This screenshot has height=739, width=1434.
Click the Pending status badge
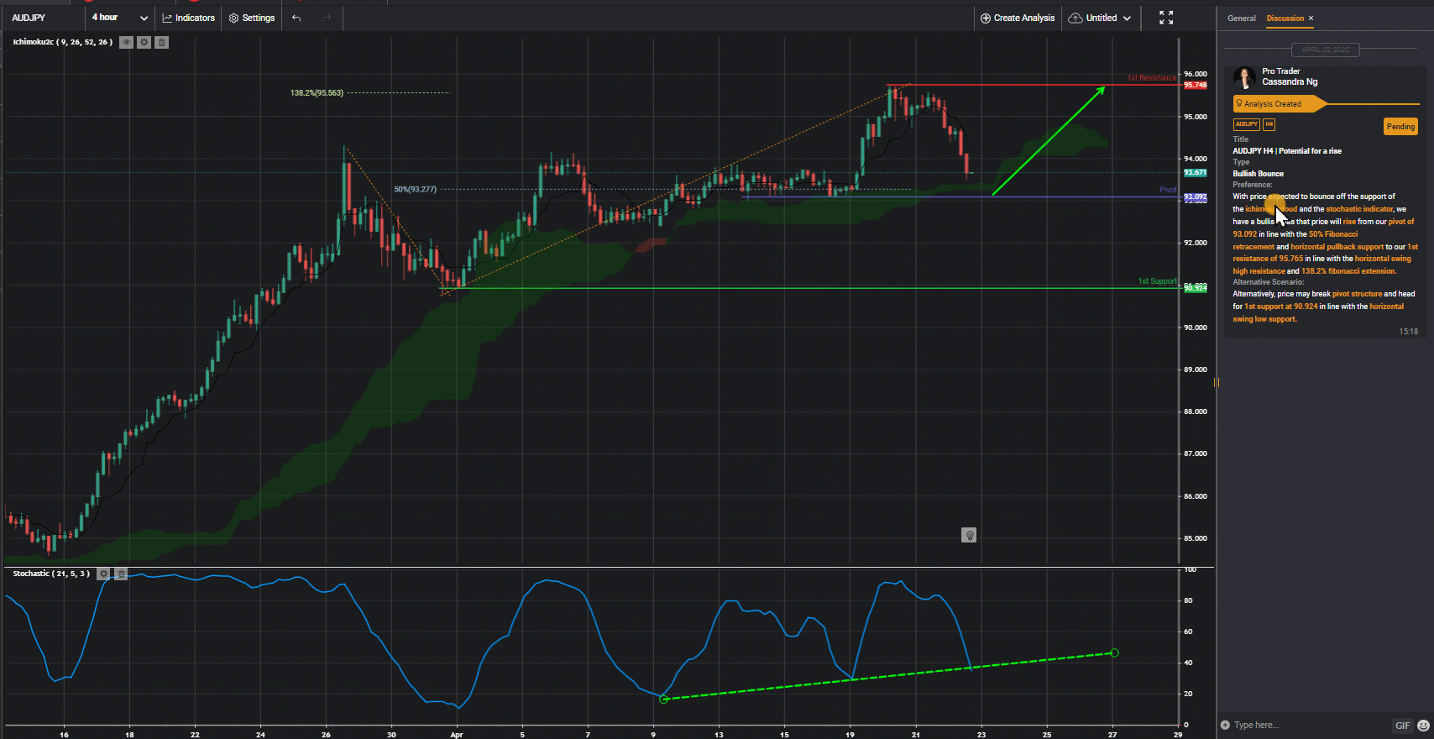pos(1400,127)
